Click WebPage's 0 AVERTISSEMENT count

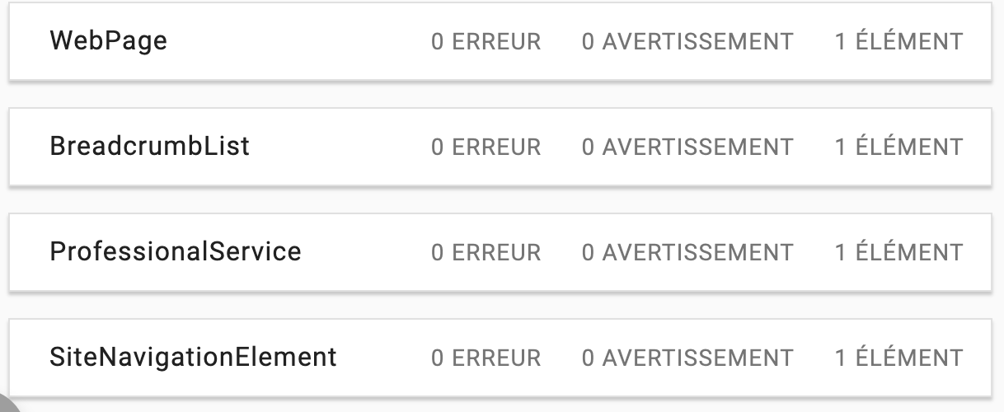click(x=687, y=41)
